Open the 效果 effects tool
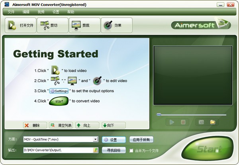The height and width of the screenshot is (165, 239). (x=117, y=25)
